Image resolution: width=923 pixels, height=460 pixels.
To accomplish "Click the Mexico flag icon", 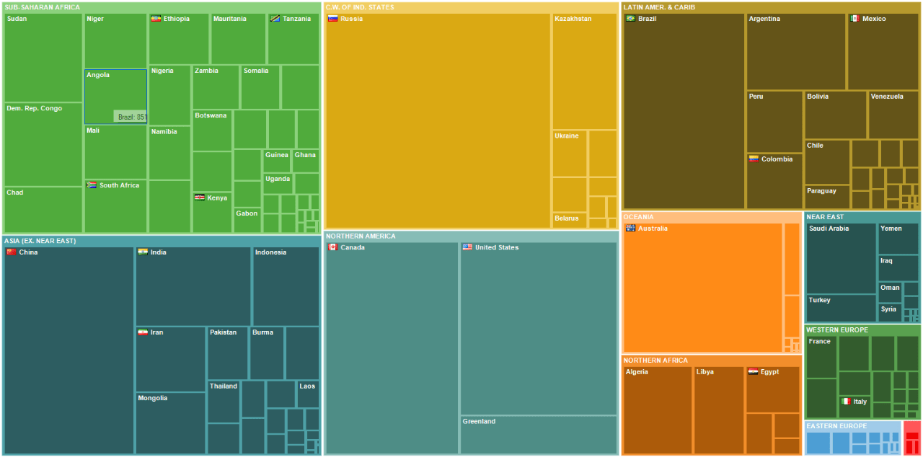I will [x=854, y=19].
